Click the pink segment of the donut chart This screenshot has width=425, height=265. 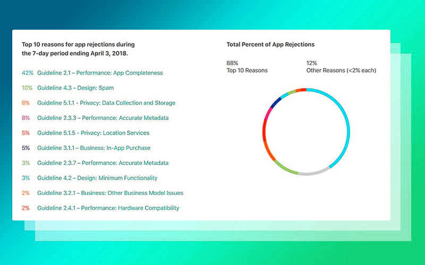point(267,114)
